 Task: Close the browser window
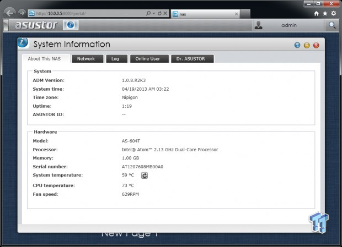[331, 4]
